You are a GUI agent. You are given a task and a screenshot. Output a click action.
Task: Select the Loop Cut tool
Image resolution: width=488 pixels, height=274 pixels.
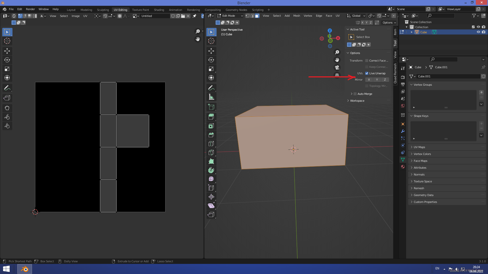(x=211, y=144)
